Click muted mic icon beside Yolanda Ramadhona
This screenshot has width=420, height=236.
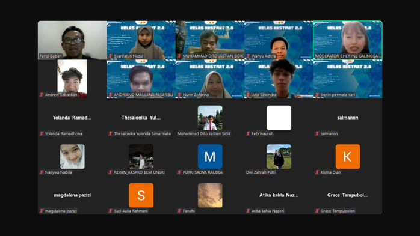tap(42, 134)
